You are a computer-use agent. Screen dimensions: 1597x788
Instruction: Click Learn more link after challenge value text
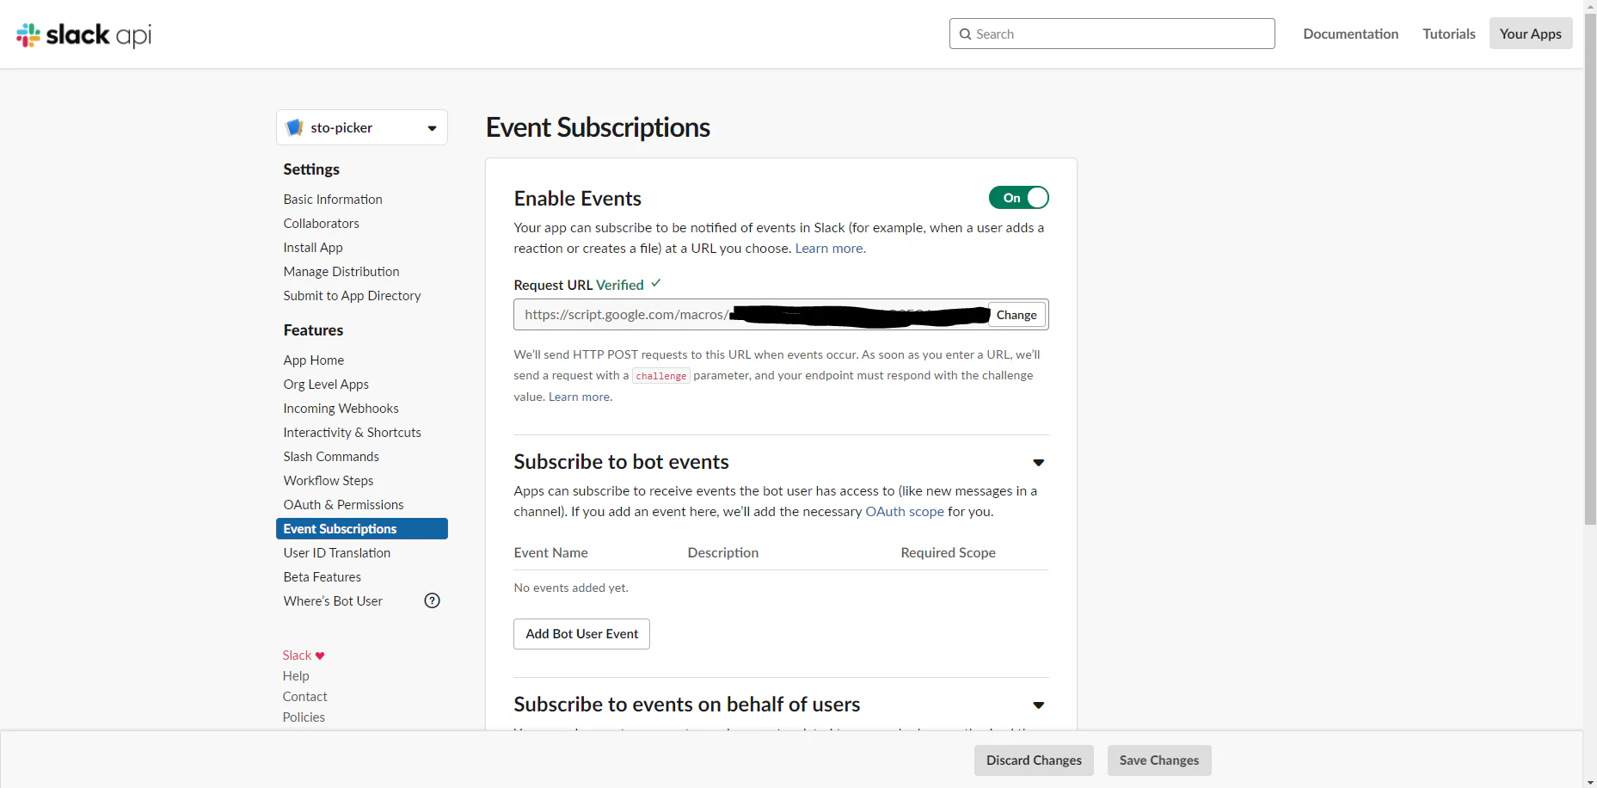click(580, 397)
